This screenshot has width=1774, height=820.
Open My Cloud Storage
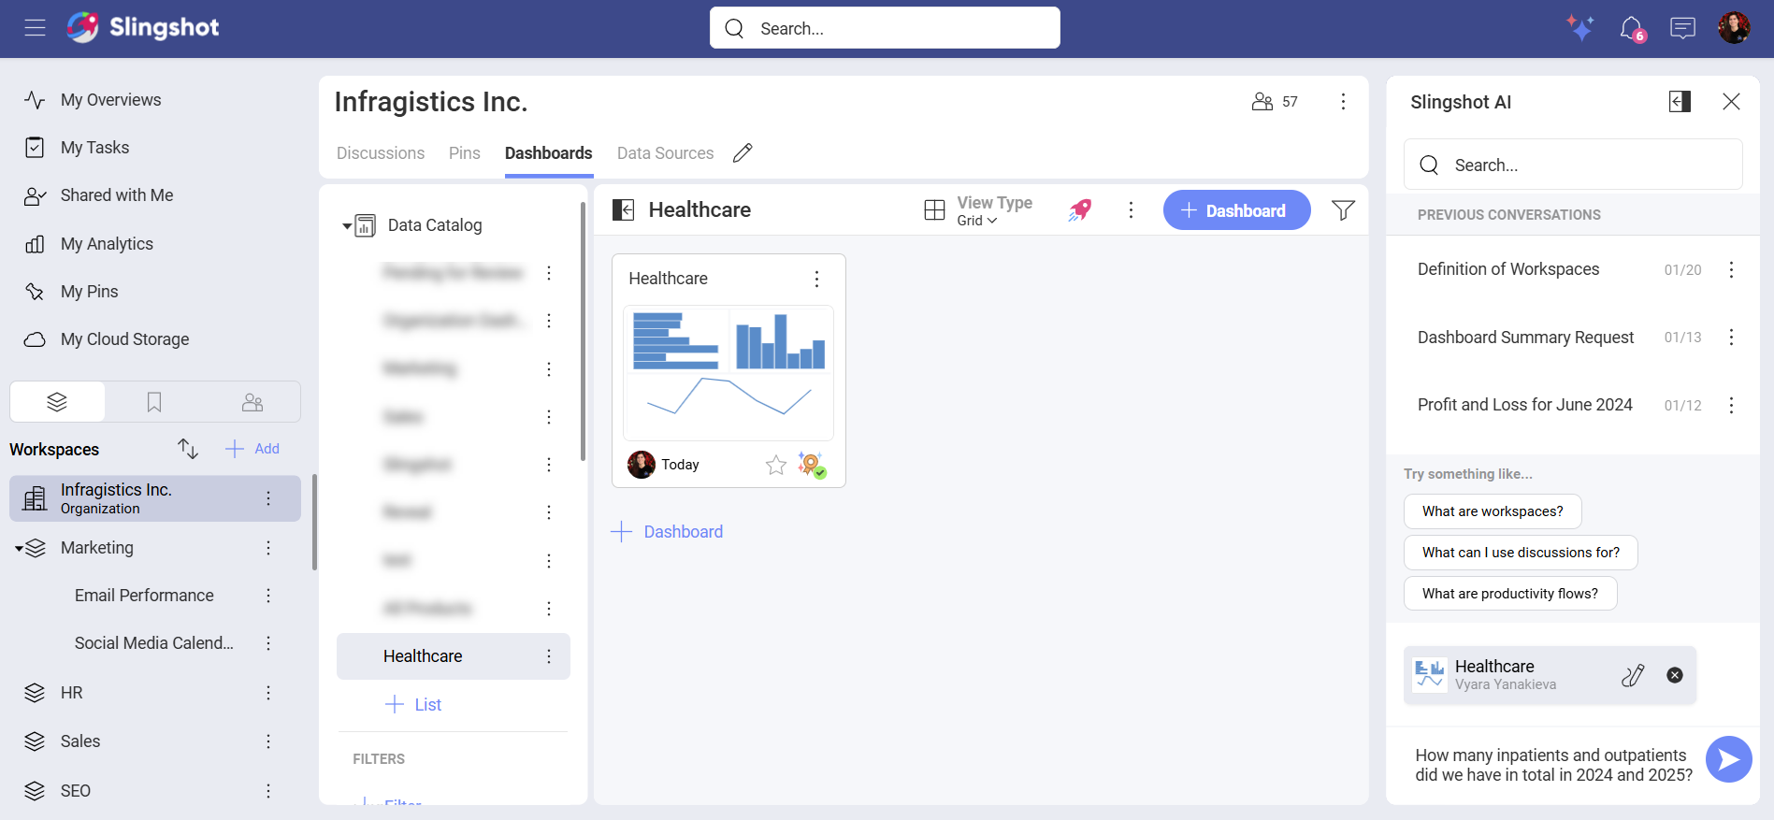[124, 339]
